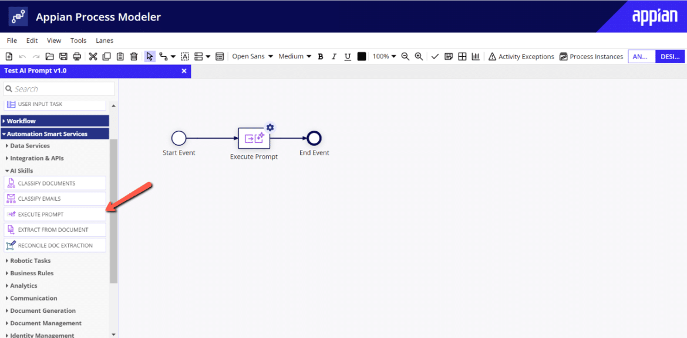Click the Execute Prompt smart service icon
Image resolution: width=687 pixels, height=338 pixels.
click(254, 138)
